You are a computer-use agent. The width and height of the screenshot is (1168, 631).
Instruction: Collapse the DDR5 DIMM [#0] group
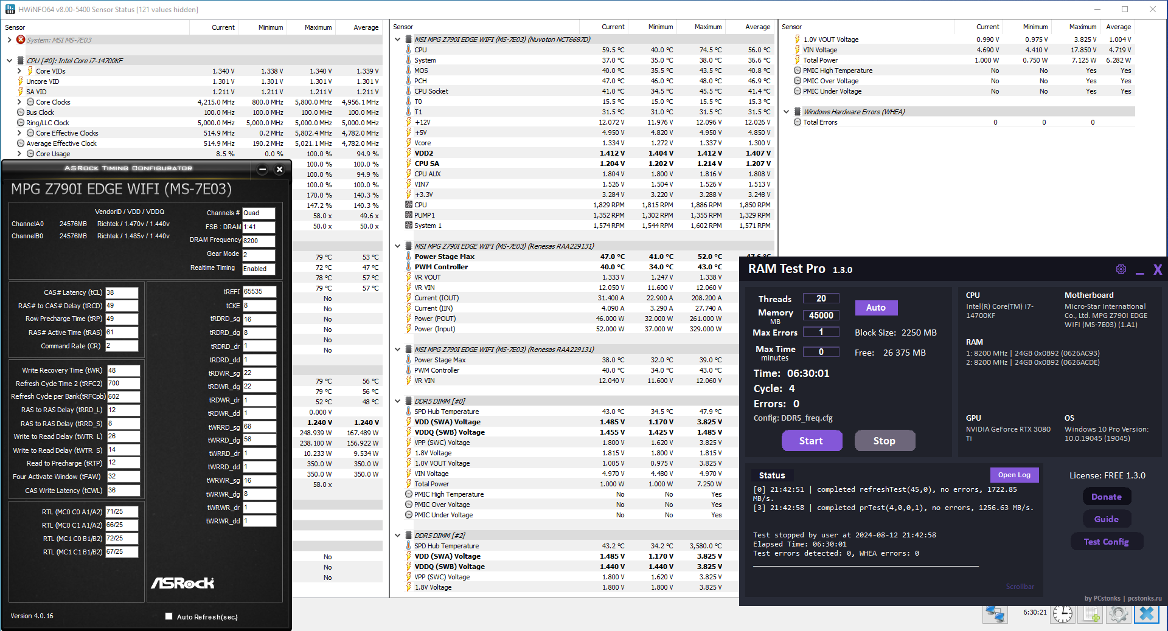(x=398, y=401)
